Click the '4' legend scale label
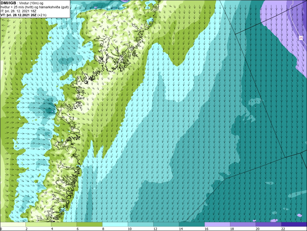307x231 pixels. point(52,229)
